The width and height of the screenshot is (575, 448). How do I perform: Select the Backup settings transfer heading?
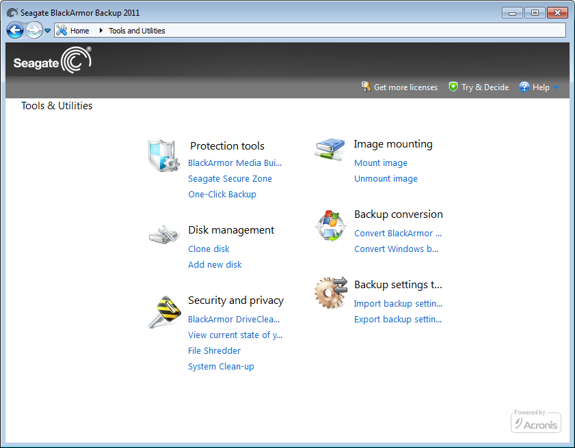[x=398, y=285]
